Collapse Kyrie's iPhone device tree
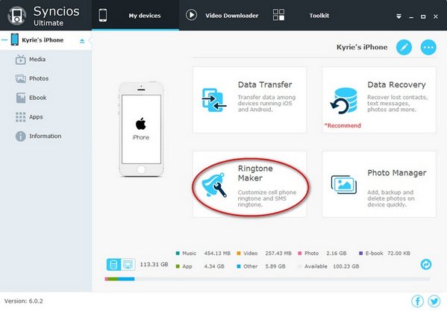The height and width of the screenshot is (311, 447). (4, 40)
